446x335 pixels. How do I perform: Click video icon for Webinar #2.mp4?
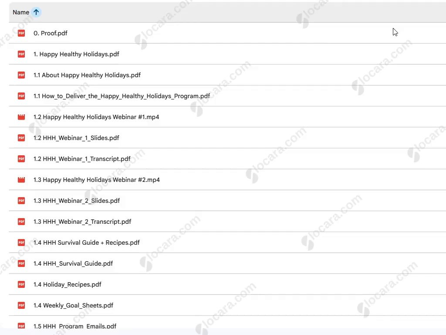[x=21, y=180]
